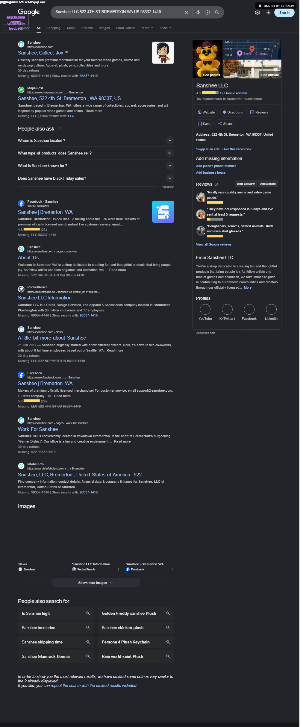Click Show more images button
Viewport: 303px width, 727px height.
96,583
